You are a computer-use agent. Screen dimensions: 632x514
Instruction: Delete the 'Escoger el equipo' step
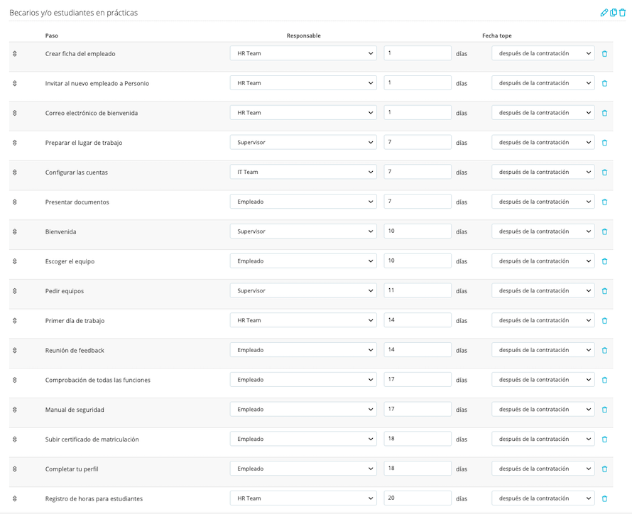(x=604, y=261)
